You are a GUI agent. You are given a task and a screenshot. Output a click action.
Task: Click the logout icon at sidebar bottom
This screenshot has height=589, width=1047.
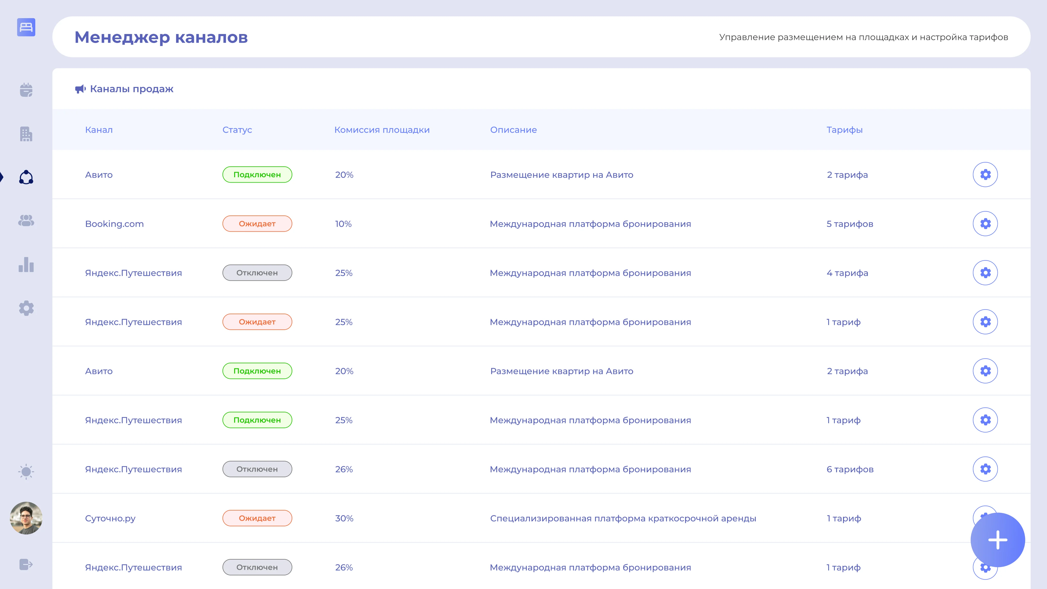pyautogui.click(x=26, y=564)
